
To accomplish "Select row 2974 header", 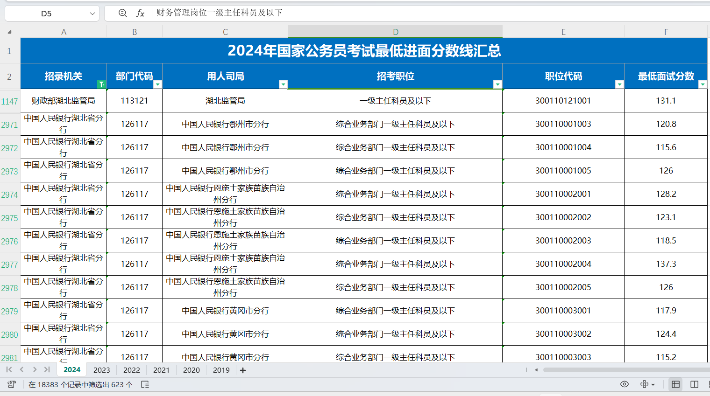I will tap(9, 195).
